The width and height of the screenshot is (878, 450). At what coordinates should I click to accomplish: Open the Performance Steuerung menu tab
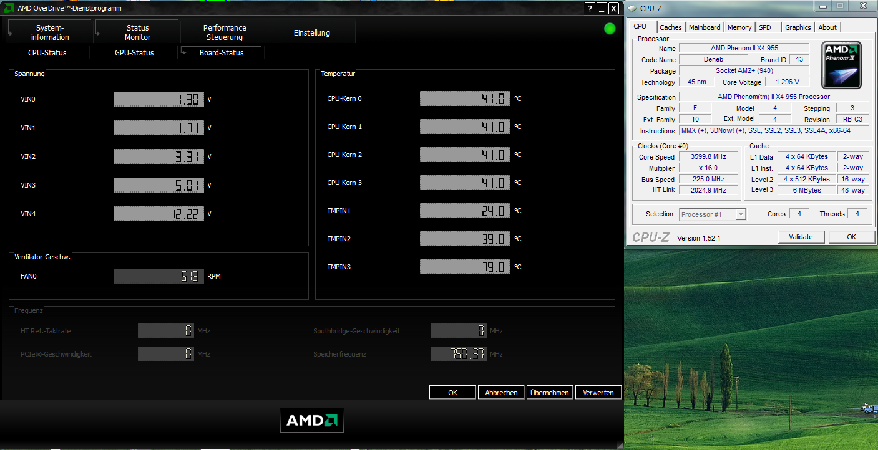tap(225, 32)
